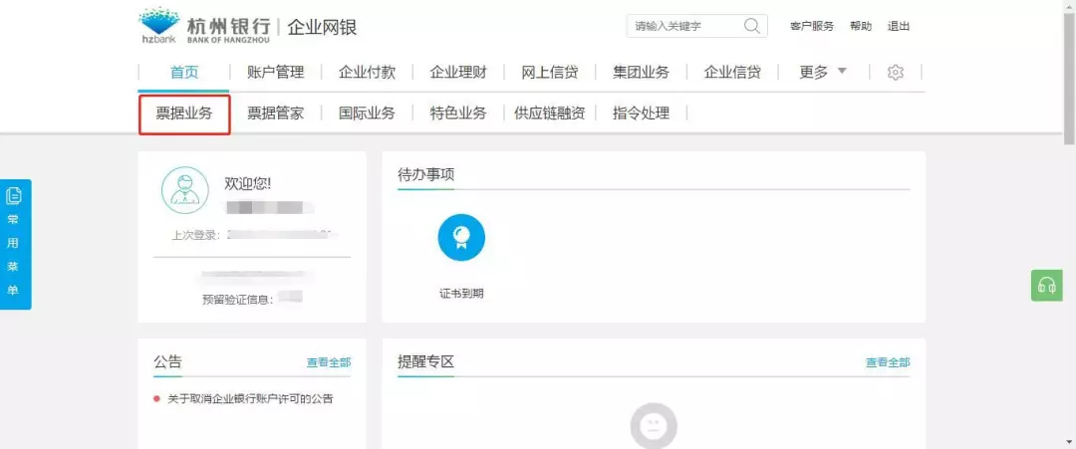Click 查看全部 in the 提醒专区 panel
This screenshot has width=1076, height=449.
click(888, 362)
